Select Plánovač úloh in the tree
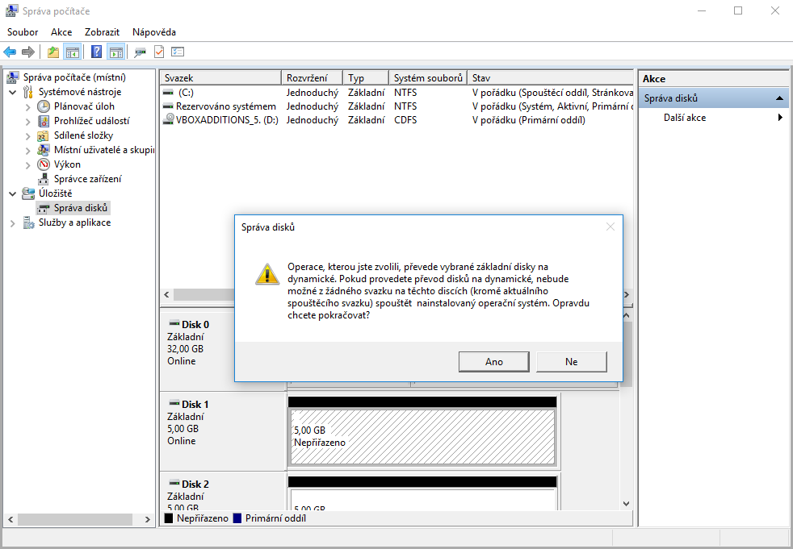 click(84, 106)
